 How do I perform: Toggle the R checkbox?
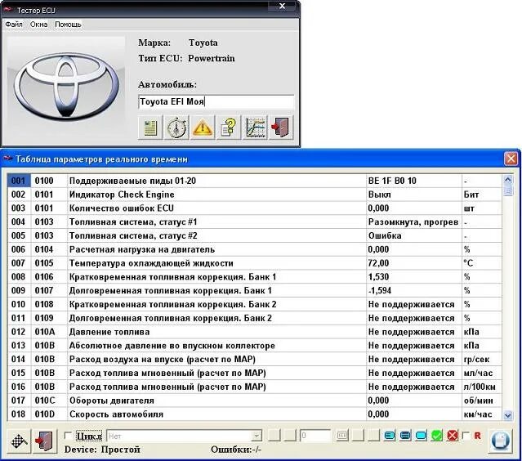coord(466,436)
